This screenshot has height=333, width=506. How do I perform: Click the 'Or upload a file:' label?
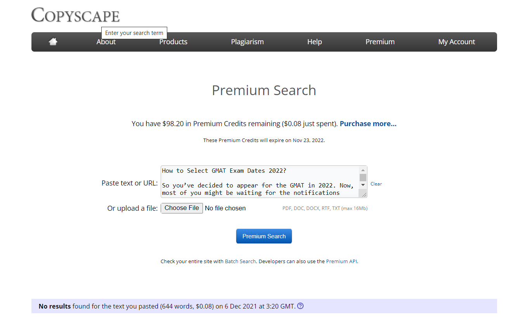pyautogui.click(x=132, y=208)
